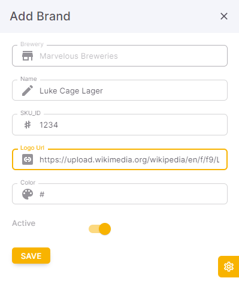Click the Logo Url floating label
The image size is (239, 296).
pyautogui.click(x=32, y=148)
